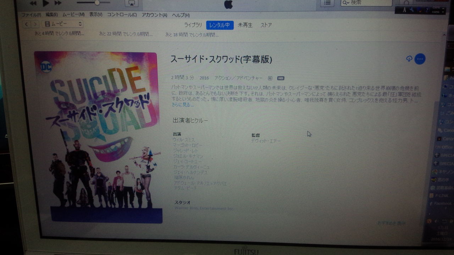Select rental with あと 4 時間 remaining
The width and height of the screenshot is (454, 255).
click(x=59, y=34)
